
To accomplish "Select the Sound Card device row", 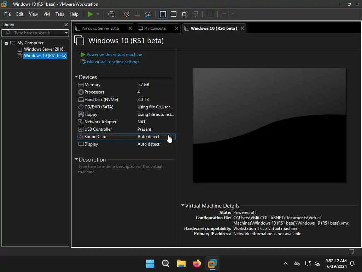I will 126,137.
